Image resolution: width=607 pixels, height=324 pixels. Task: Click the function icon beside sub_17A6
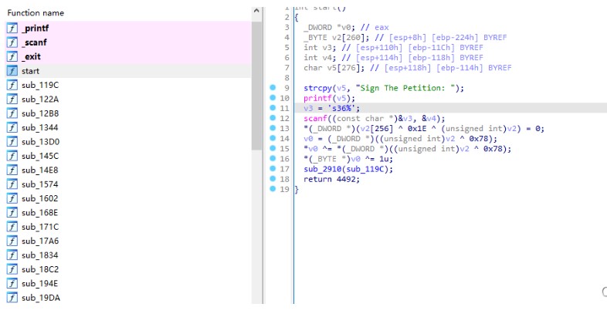(x=12, y=241)
